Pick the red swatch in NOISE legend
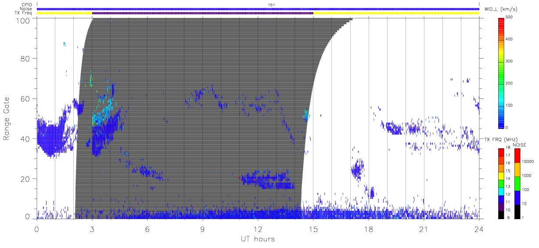This screenshot has width=539, height=248. [x=517, y=155]
